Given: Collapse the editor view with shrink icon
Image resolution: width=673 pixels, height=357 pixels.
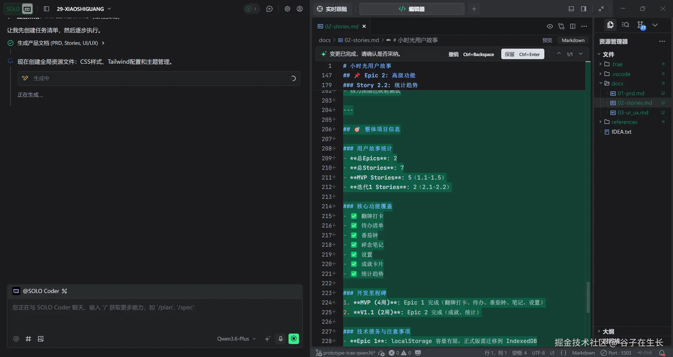Looking at the screenshot, I should (x=601, y=9).
